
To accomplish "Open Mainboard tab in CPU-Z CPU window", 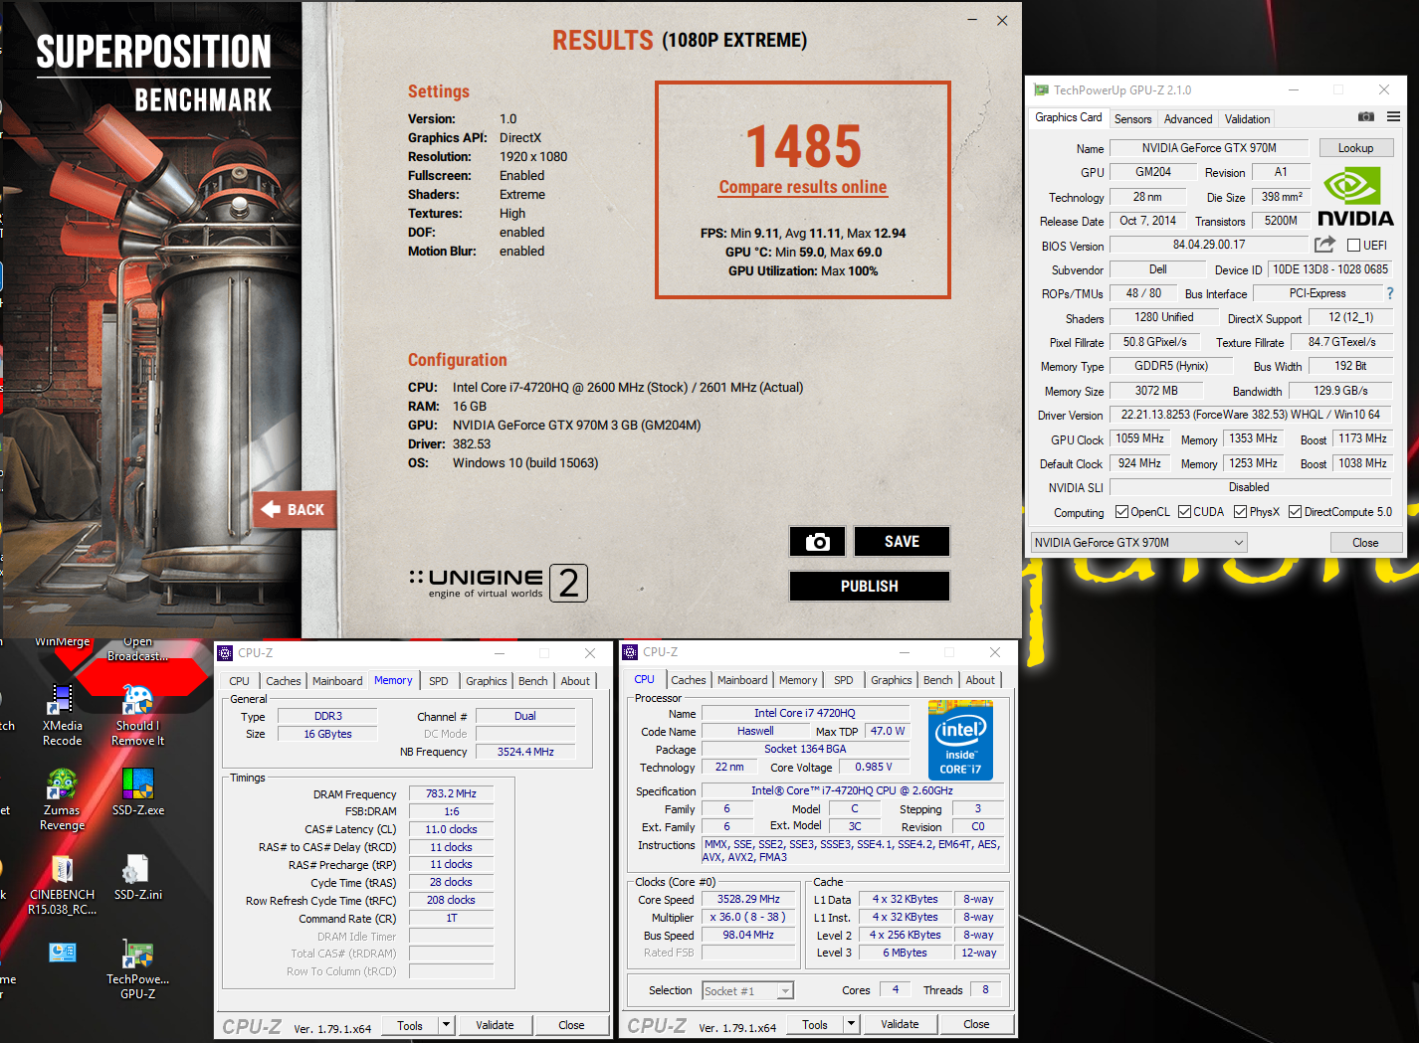I will coord(742,680).
